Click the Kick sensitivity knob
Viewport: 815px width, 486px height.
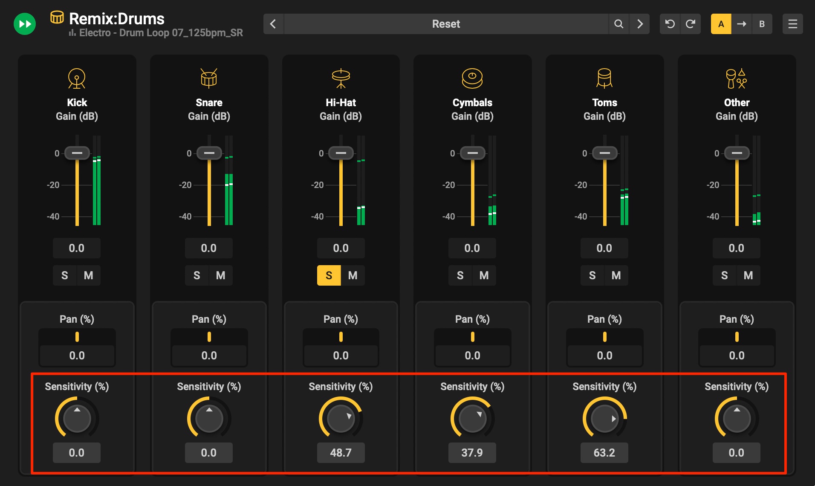(x=77, y=418)
